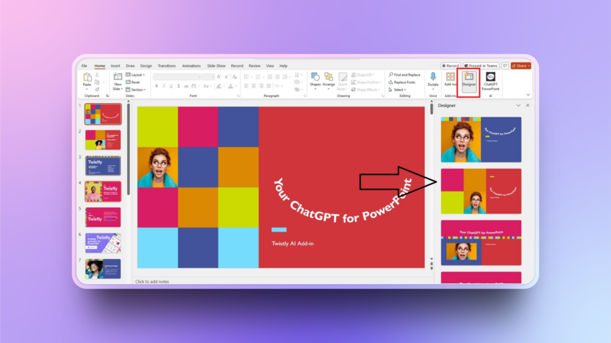Open the Help tab

coord(283,66)
